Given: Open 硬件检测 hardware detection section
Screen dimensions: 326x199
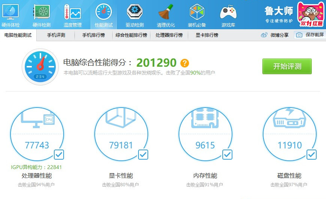Looking at the screenshot, I should 42,16.
